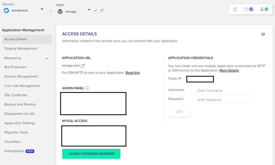
Task: Click the breadcrumb arrow between Servers and Apps
Action: click(50, 11)
